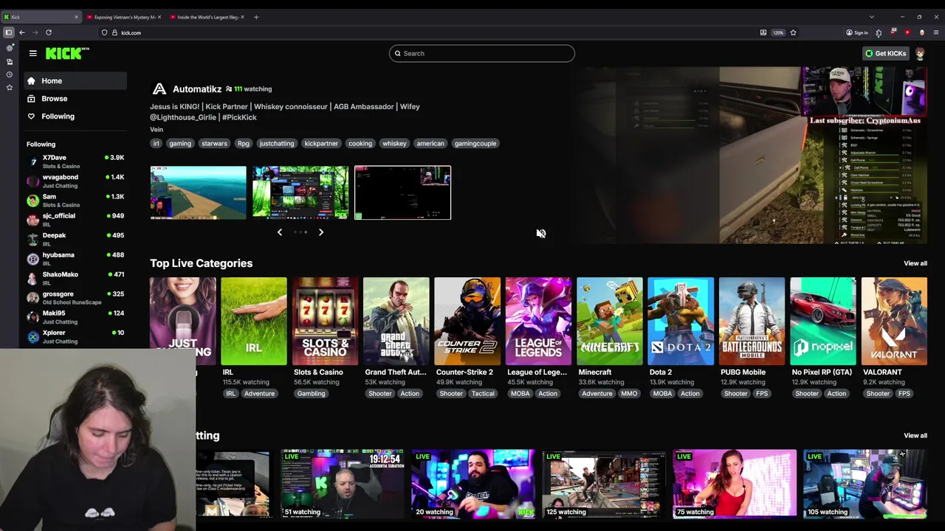Image resolution: width=945 pixels, height=531 pixels.
Task: Open X7Dave in the following list
Action: [x=74, y=162]
